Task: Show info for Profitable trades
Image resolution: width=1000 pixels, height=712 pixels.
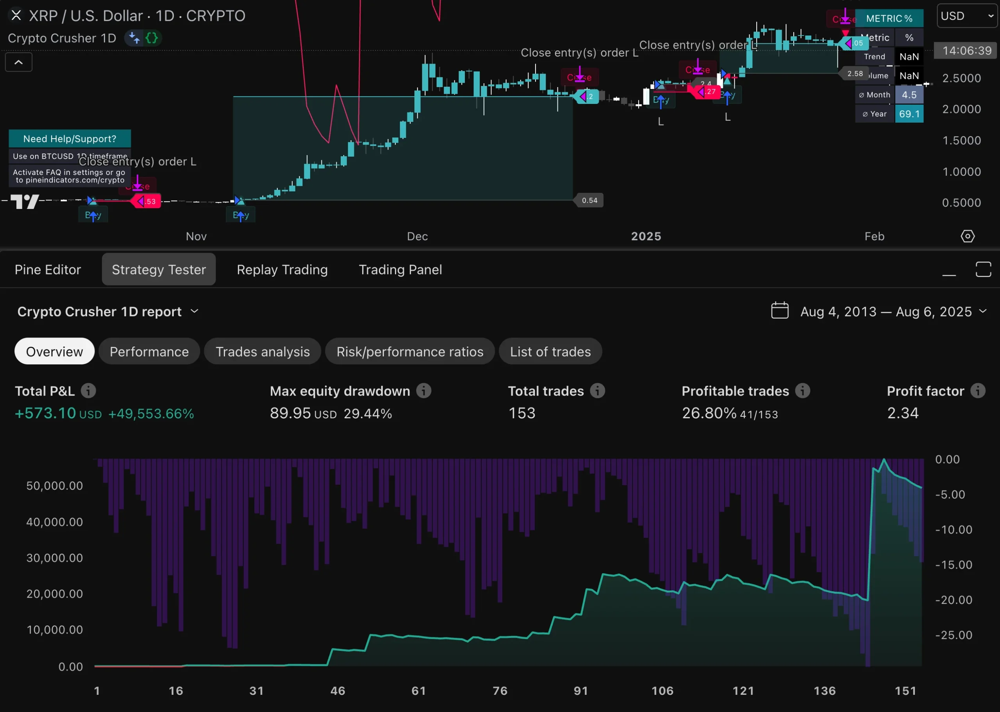Action: [x=803, y=391]
